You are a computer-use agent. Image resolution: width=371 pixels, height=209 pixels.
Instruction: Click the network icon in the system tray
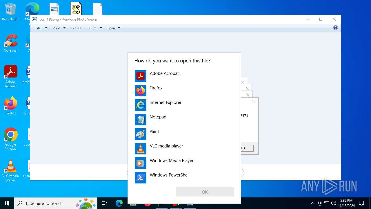click(327, 203)
